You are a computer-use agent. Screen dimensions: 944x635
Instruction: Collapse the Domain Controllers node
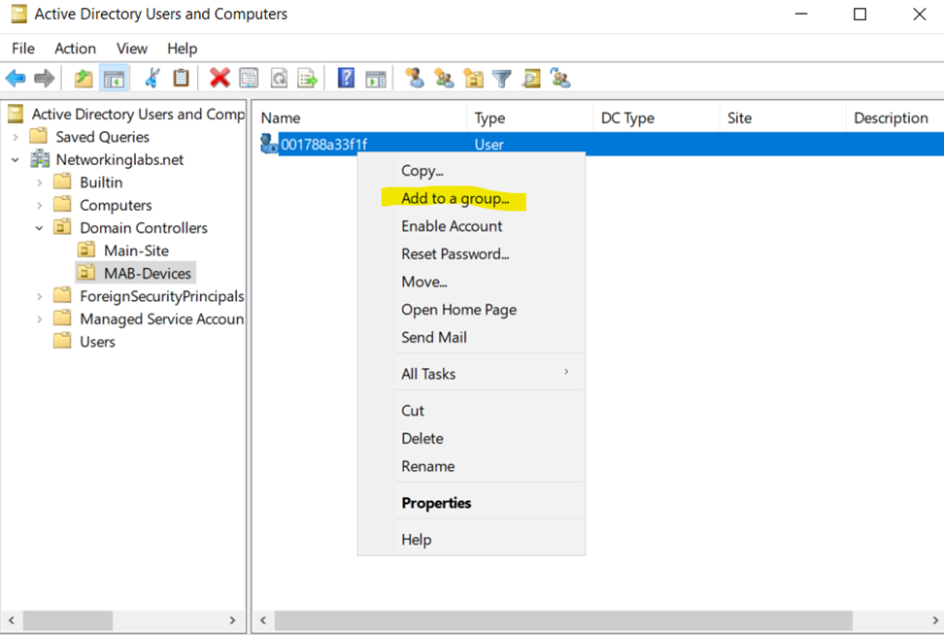click(39, 228)
